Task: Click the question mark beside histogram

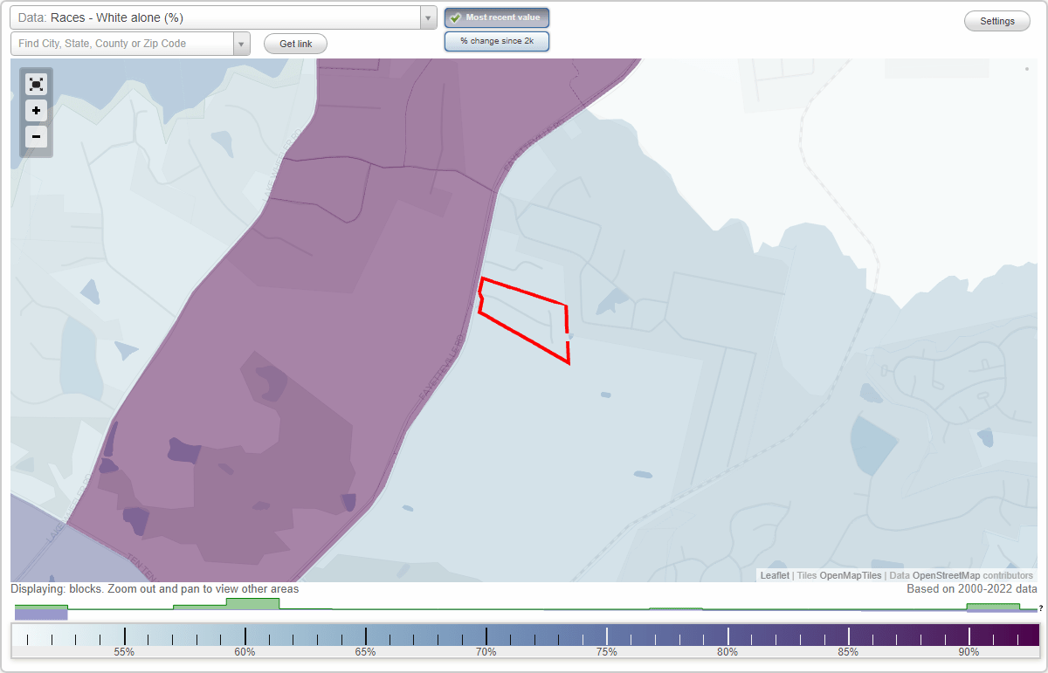Action: pos(1041,608)
